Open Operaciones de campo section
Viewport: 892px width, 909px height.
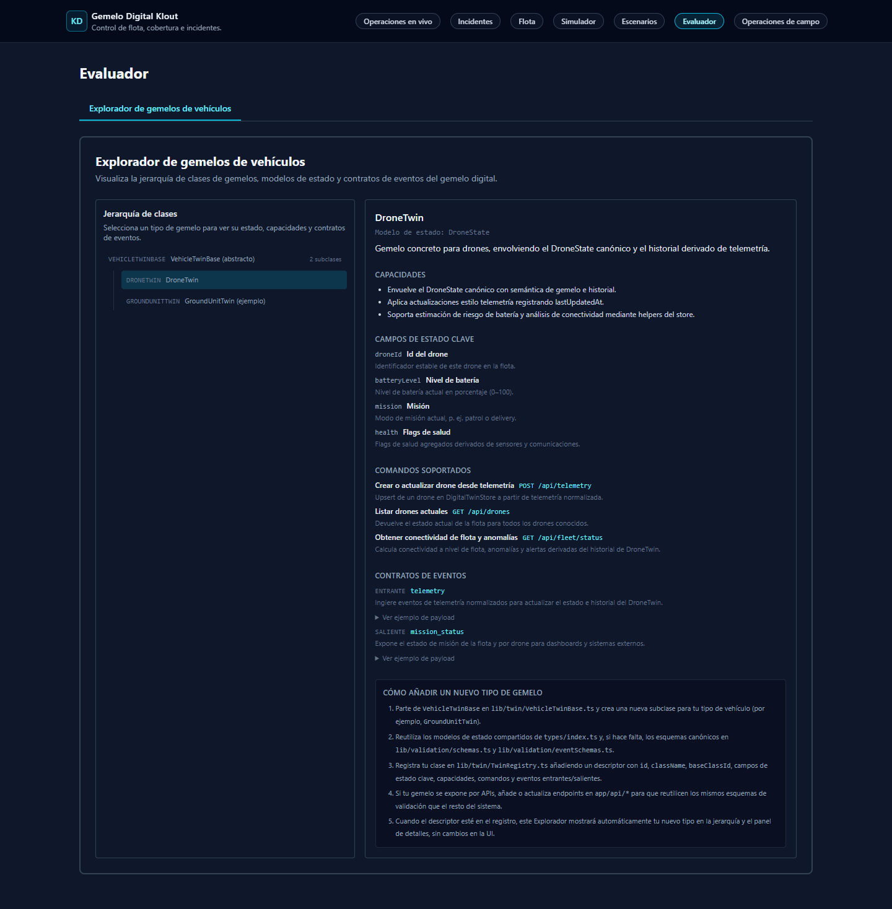tap(780, 22)
